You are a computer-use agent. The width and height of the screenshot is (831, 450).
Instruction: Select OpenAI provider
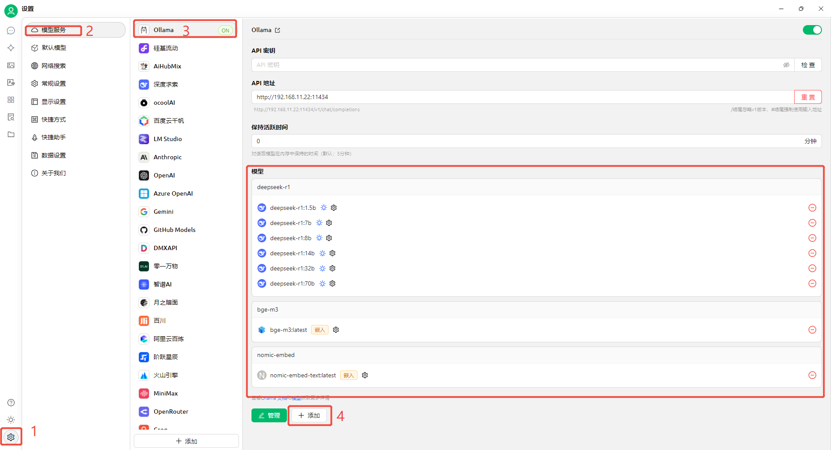coord(186,175)
